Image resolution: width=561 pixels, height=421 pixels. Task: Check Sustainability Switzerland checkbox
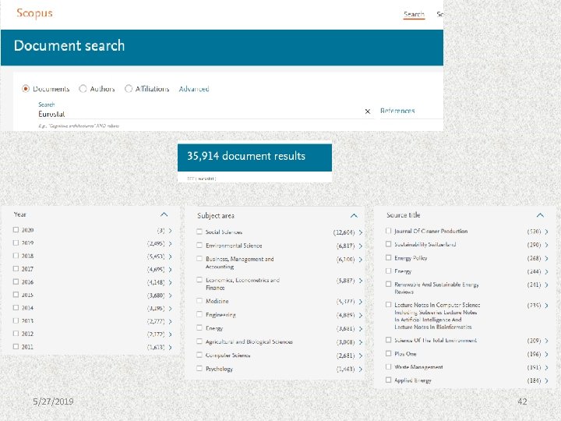388,244
